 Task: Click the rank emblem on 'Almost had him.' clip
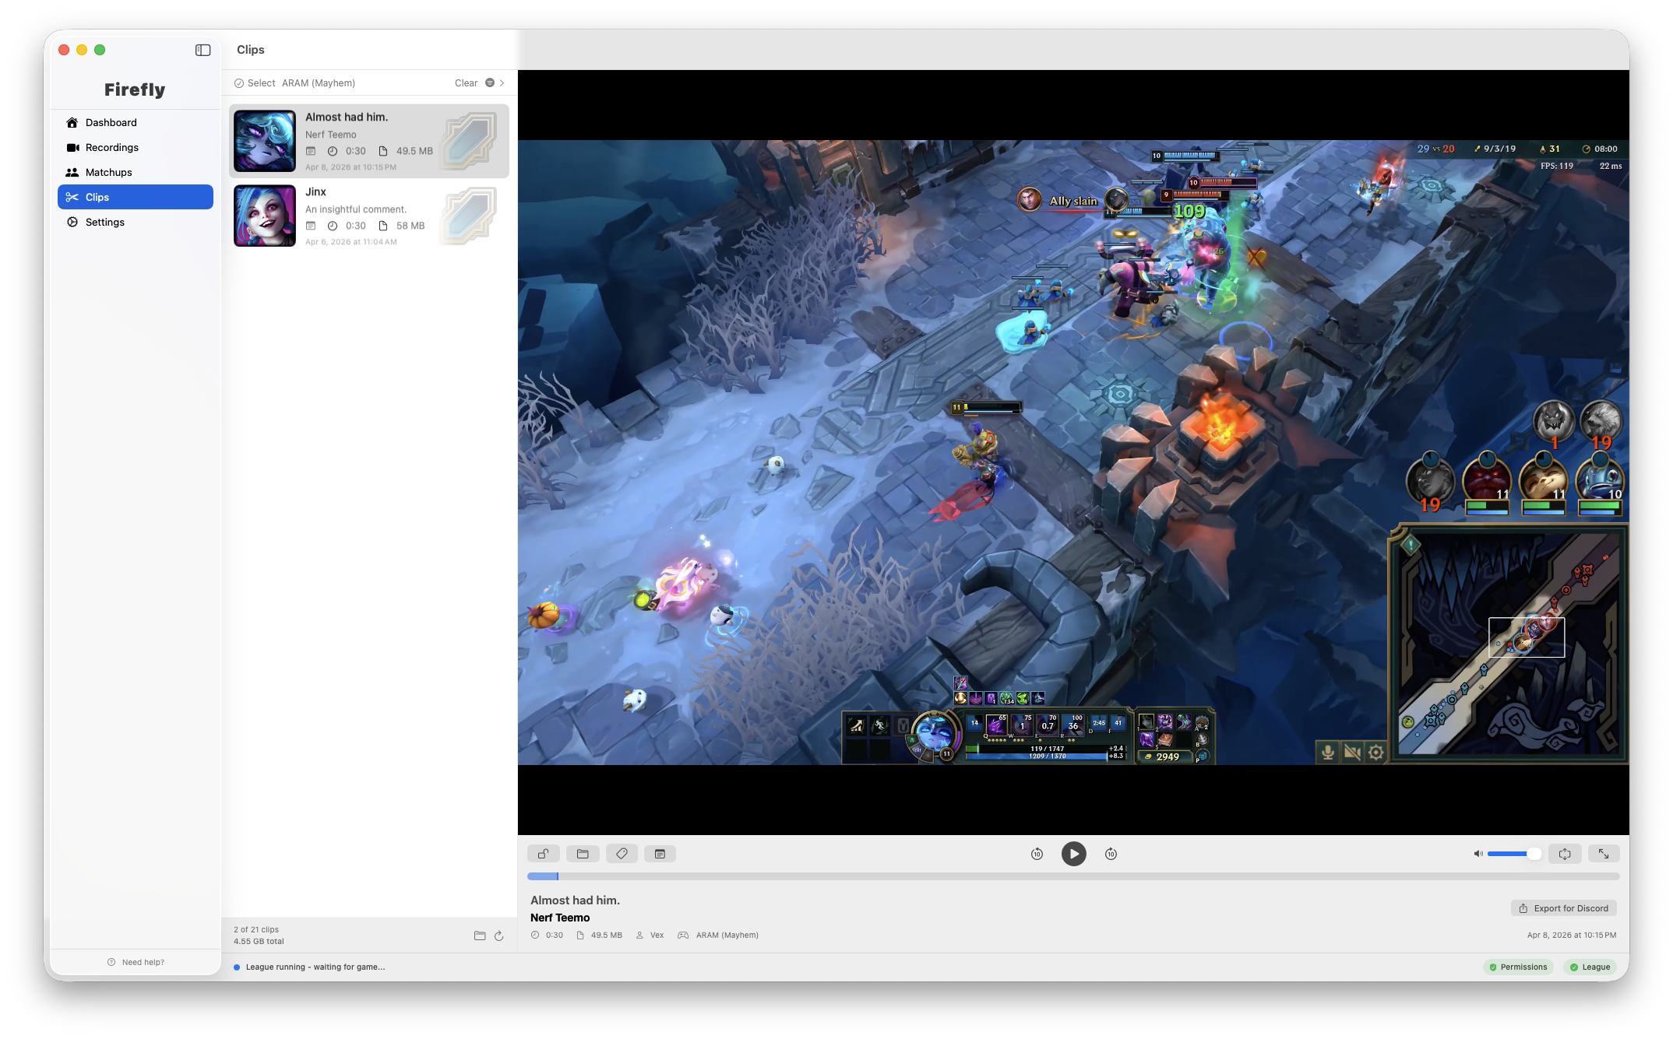(x=469, y=141)
